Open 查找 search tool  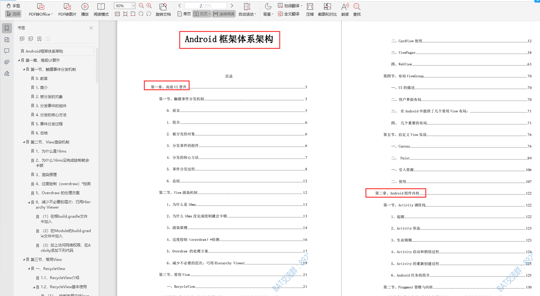pos(357,10)
